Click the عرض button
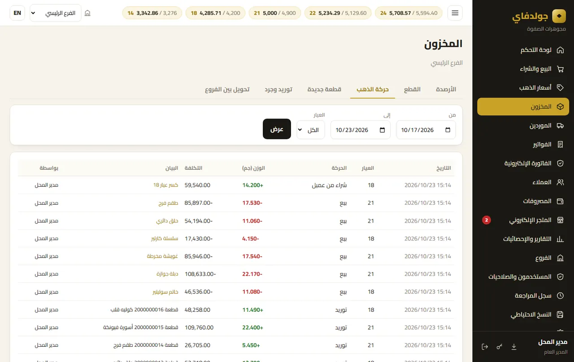The width and height of the screenshot is (574, 362). [x=277, y=129]
